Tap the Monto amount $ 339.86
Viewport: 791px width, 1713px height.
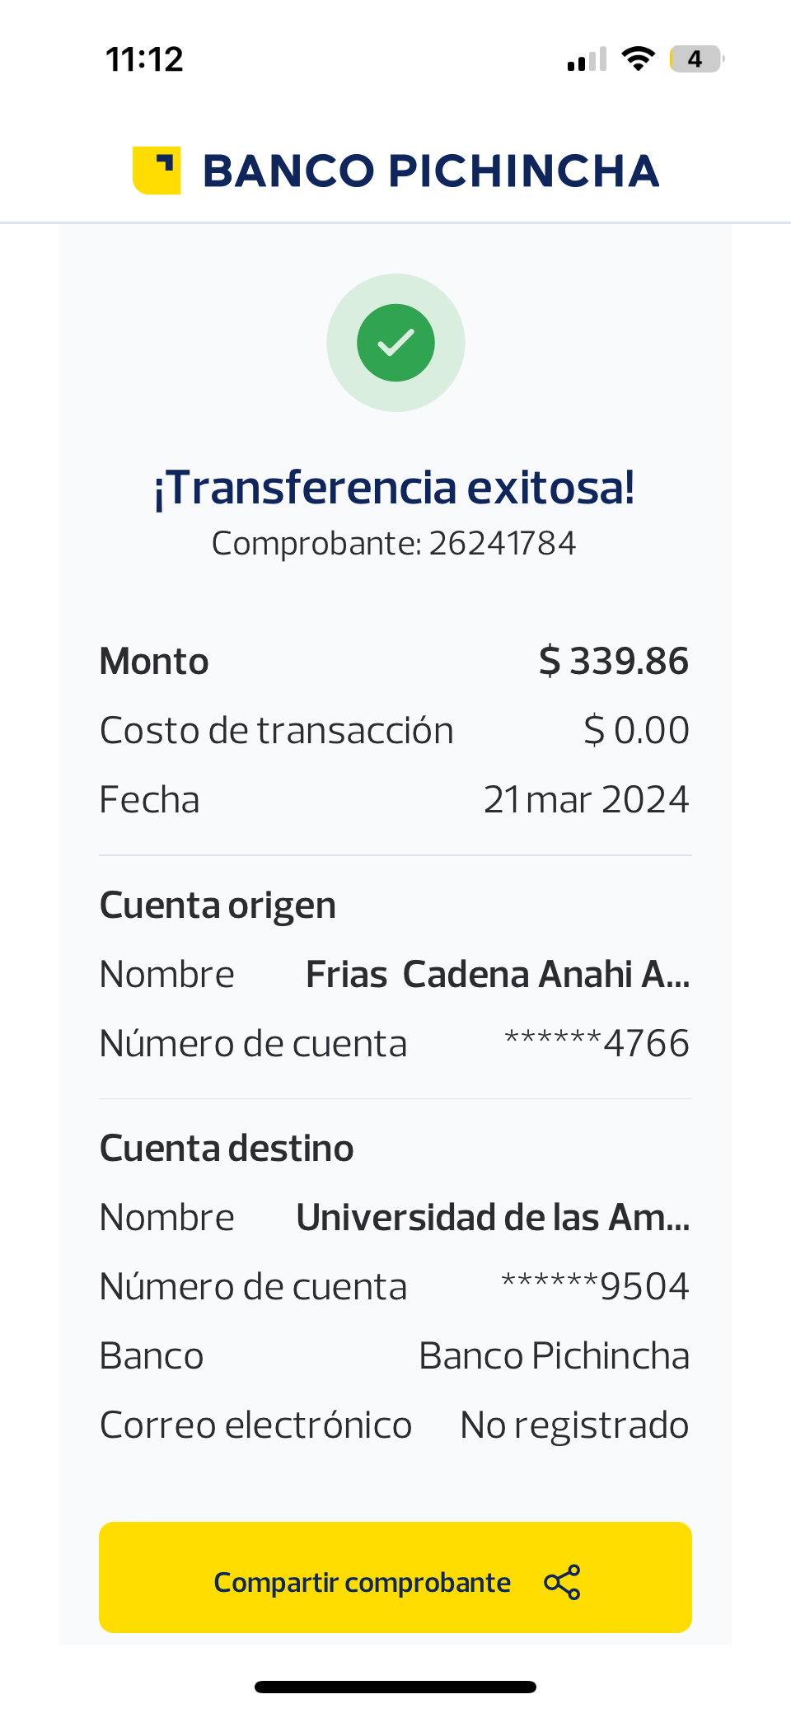[x=613, y=661]
